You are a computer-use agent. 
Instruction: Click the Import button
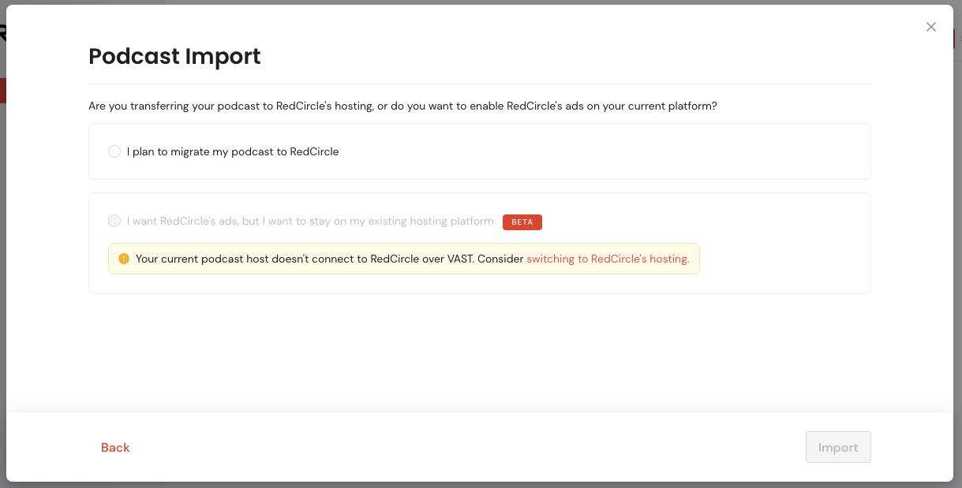point(838,447)
